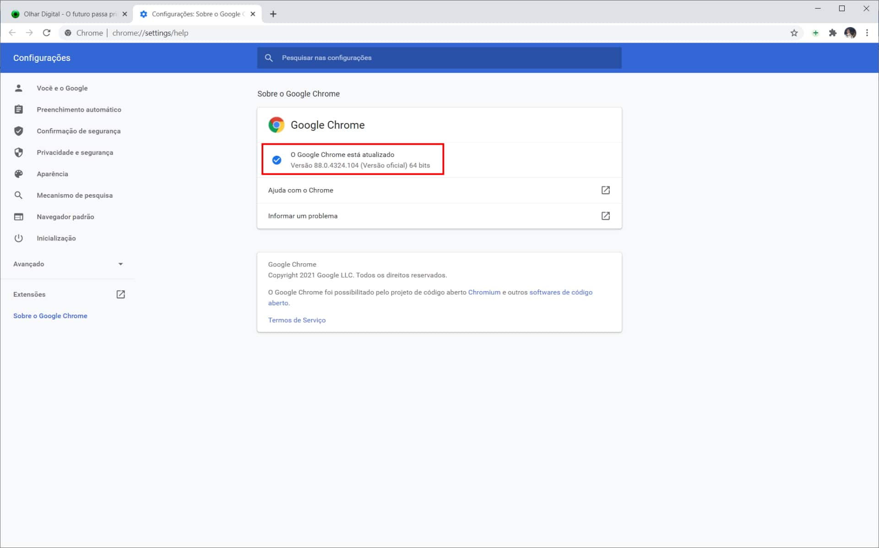Open Privacidade e segurança settings

point(75,152)
